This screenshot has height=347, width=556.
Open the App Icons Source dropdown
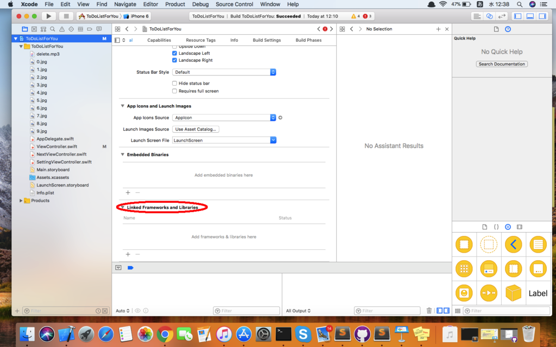click(224, 118)
